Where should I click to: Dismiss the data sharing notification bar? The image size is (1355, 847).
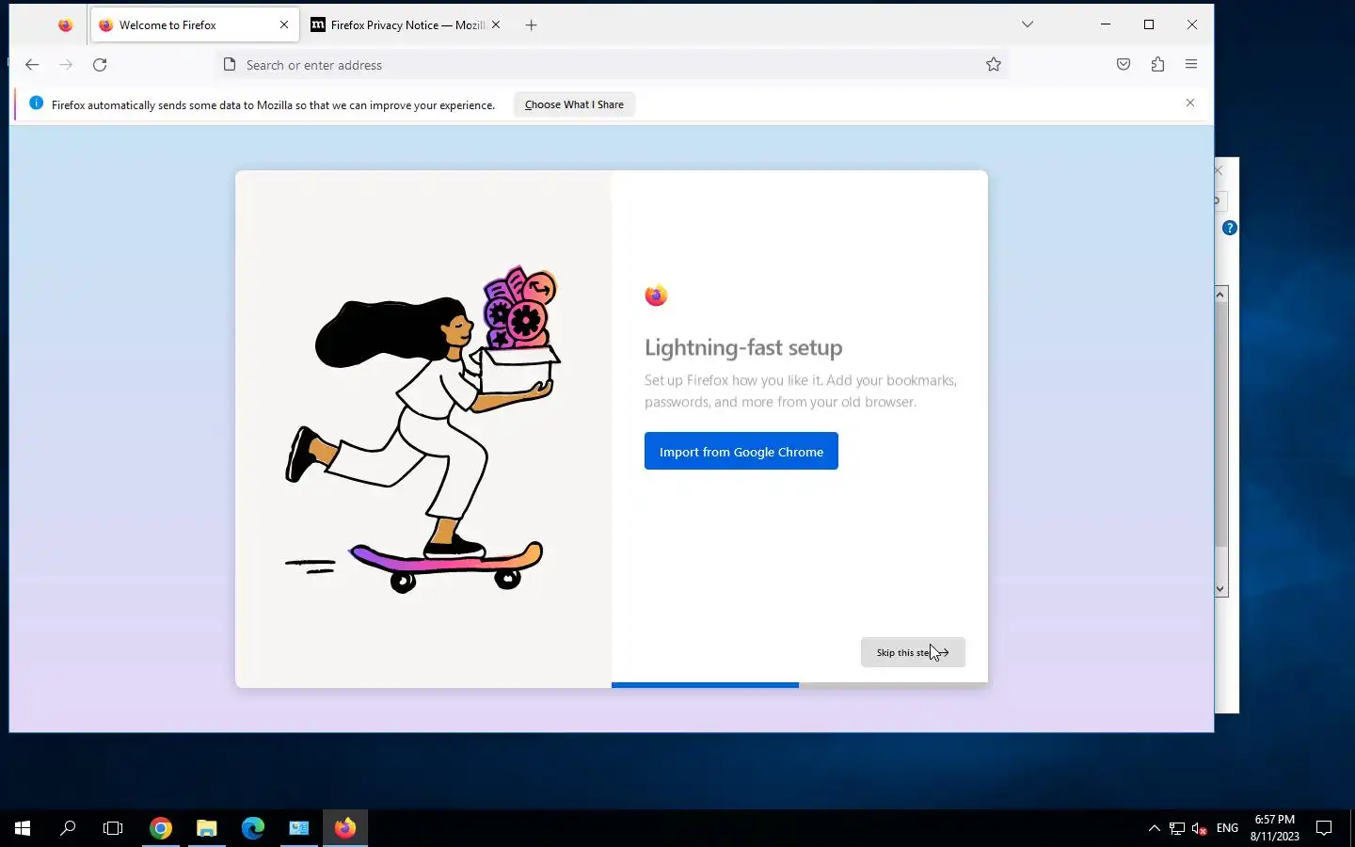coord(1190,104)
